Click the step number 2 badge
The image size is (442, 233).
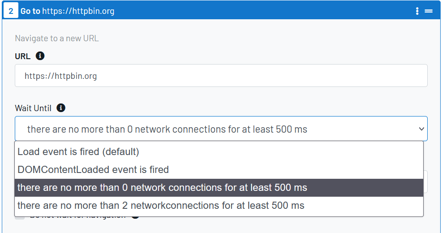tap(11, 11)
